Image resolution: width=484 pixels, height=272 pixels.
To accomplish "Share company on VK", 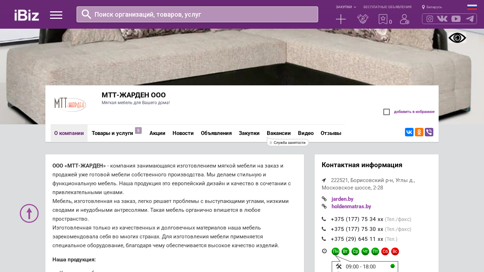I will pos(409,132).
